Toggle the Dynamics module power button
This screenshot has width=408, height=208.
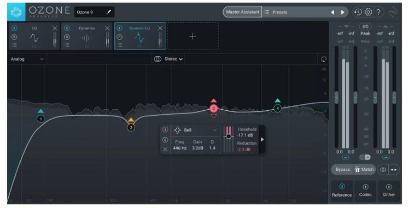67,28
